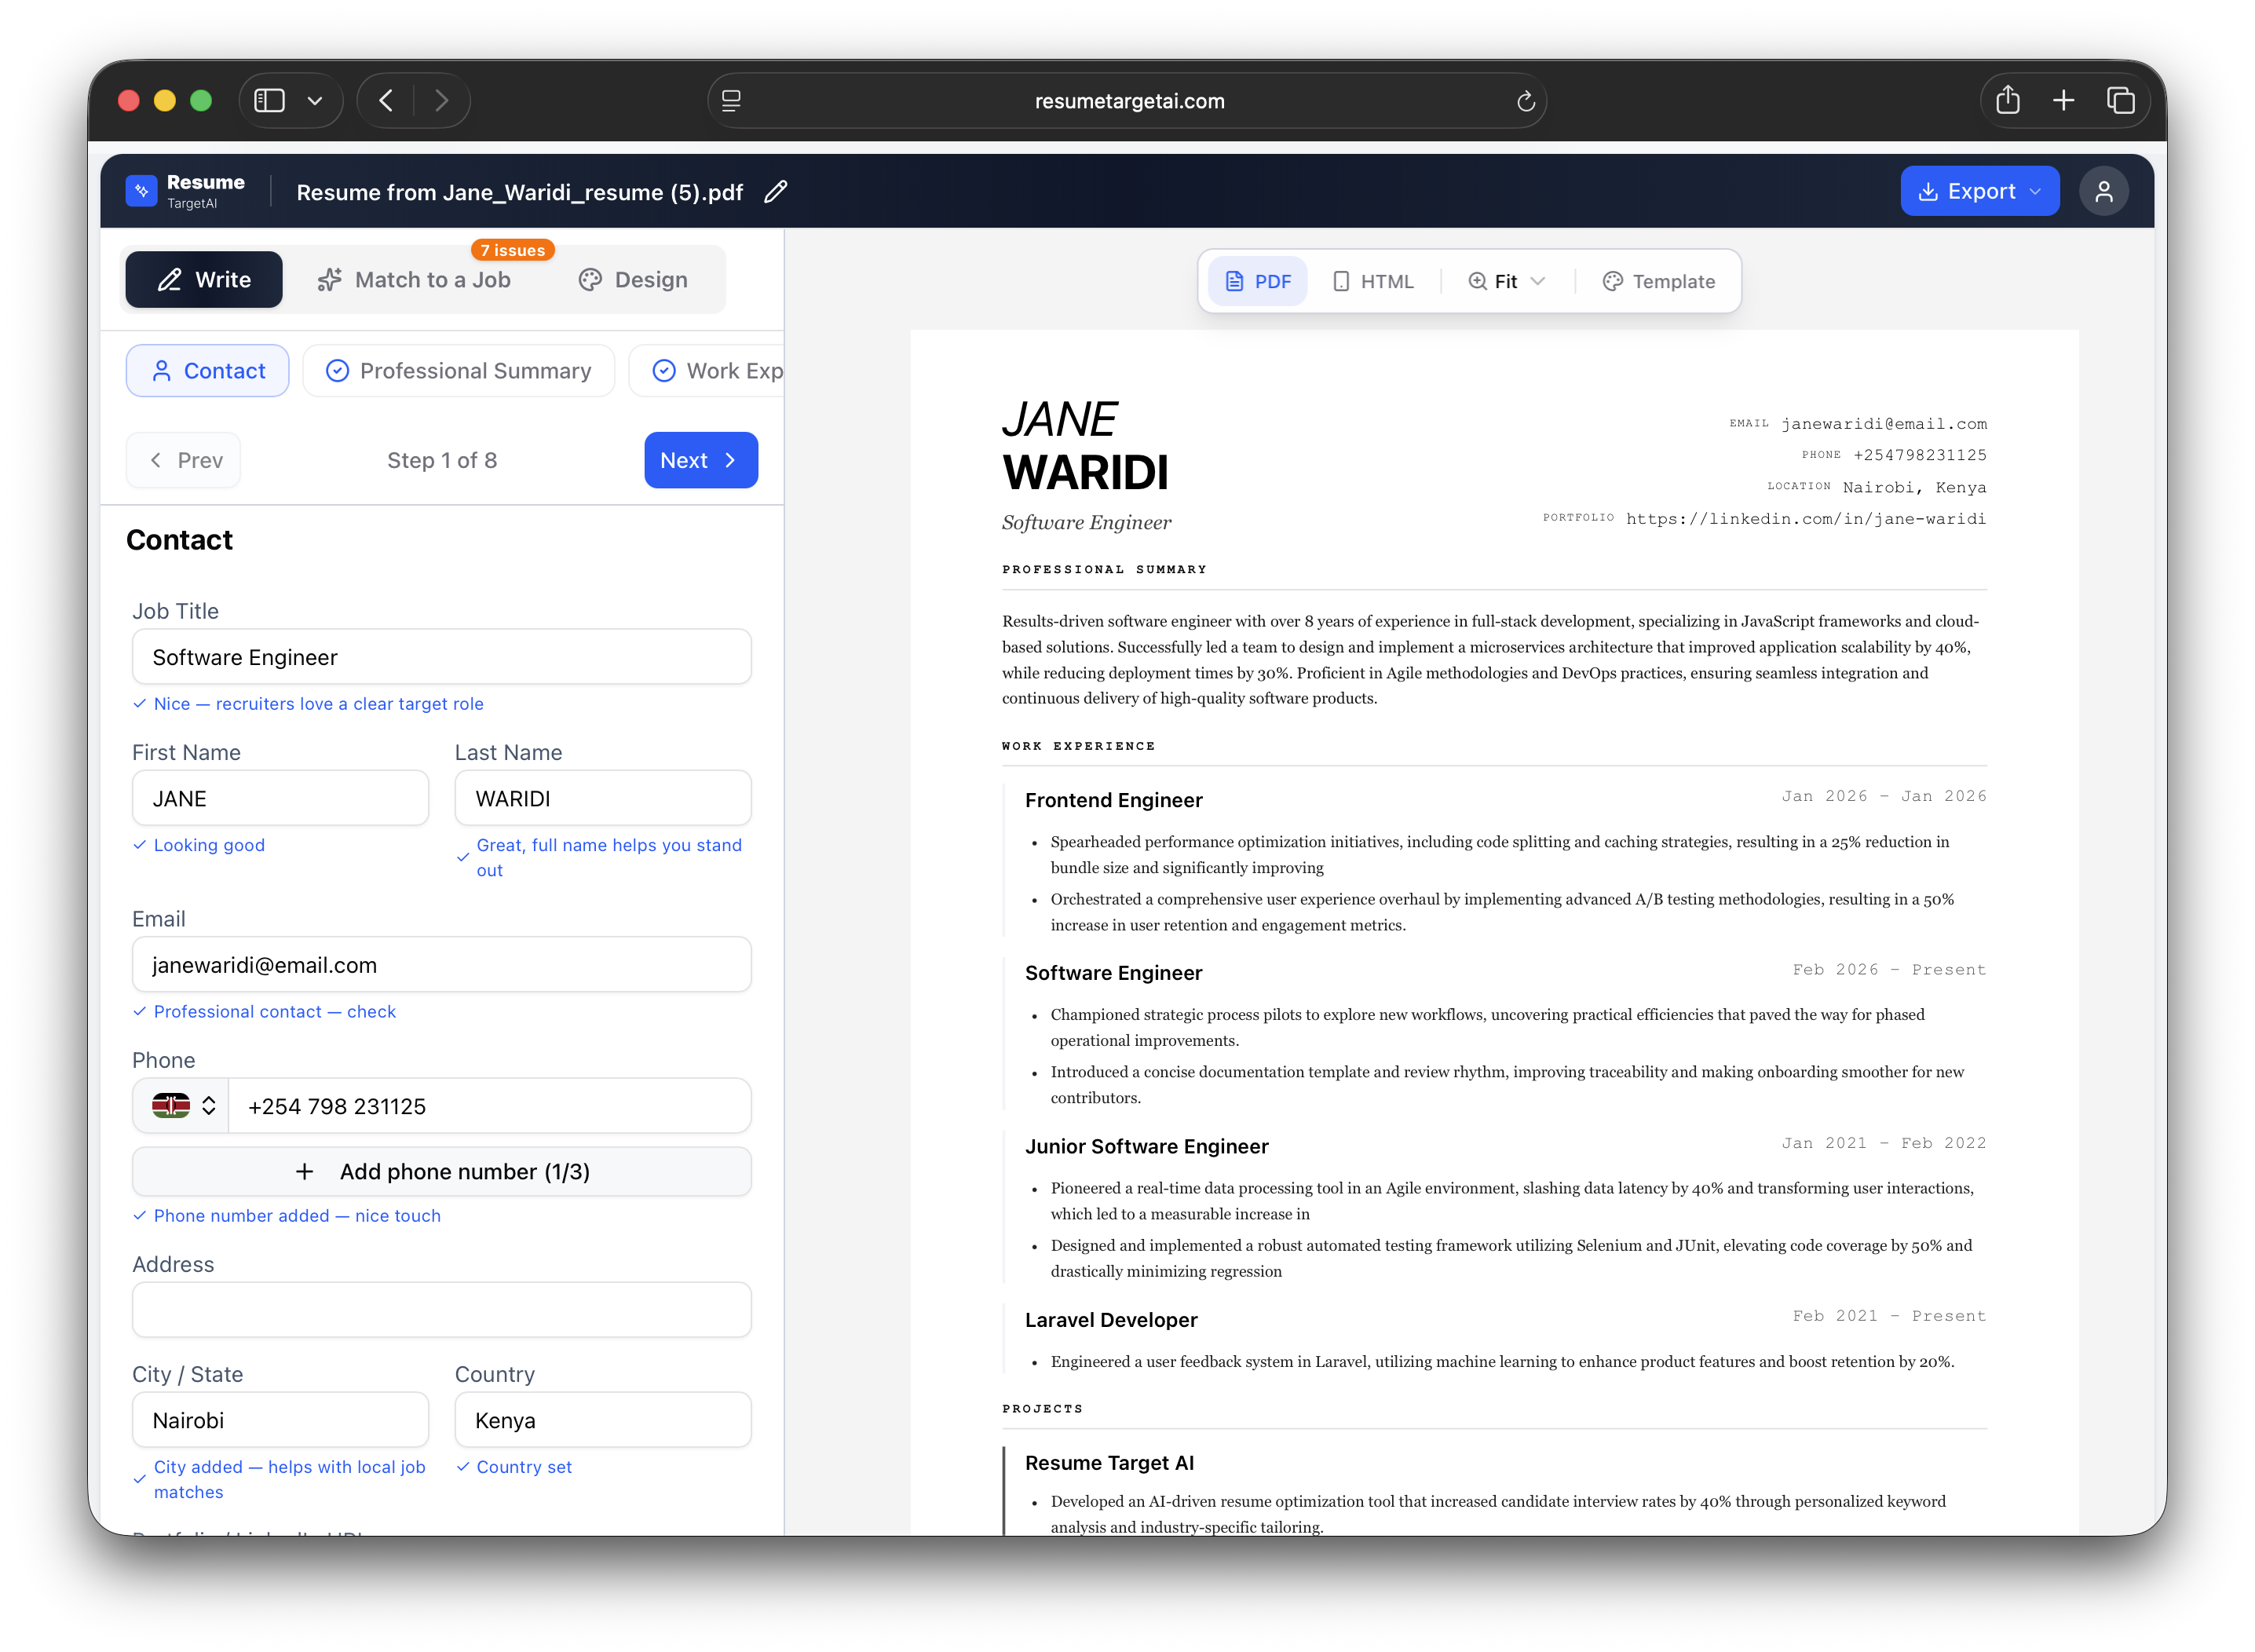
Task: Click the Next step button
Action: 700,460
